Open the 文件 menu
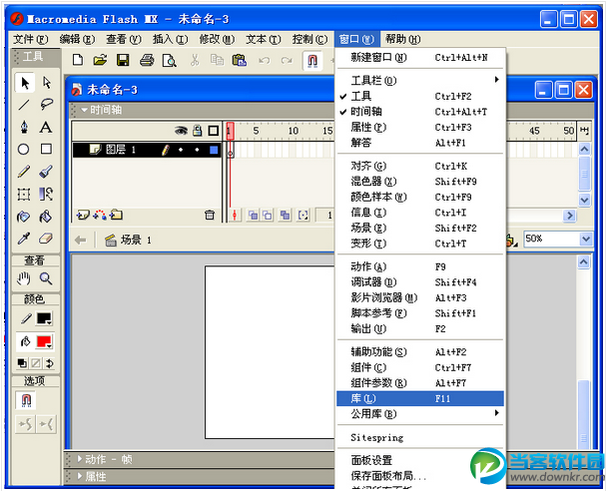 coord(31,39)
